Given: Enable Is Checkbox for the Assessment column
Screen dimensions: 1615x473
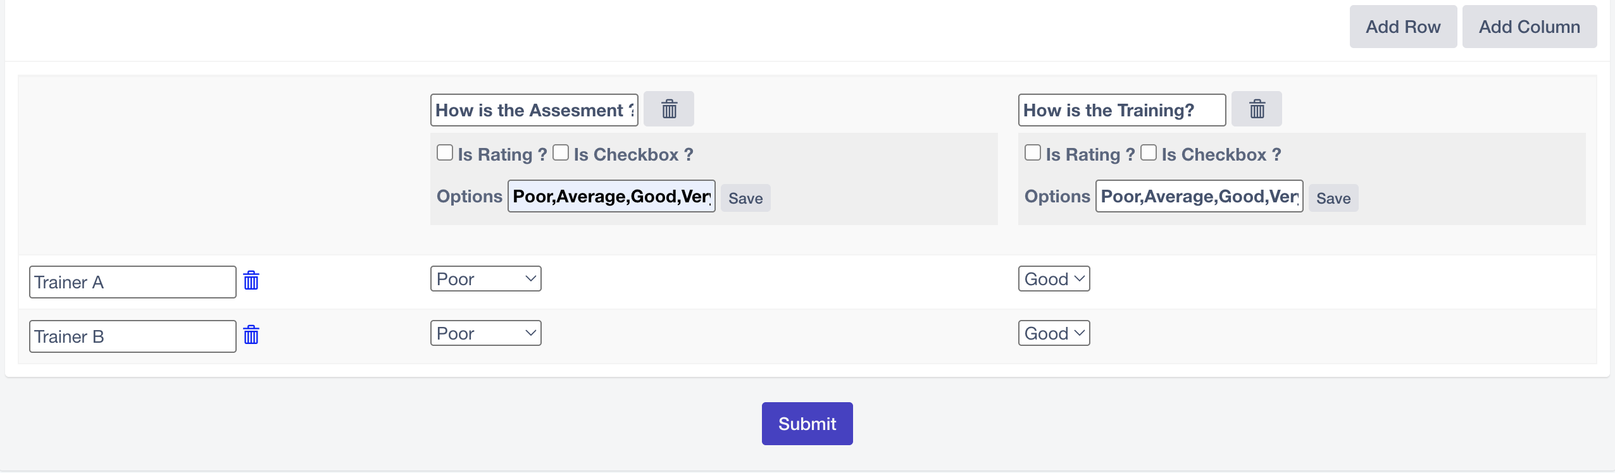Looking at the screenshot, I should (x=561, y=152).
